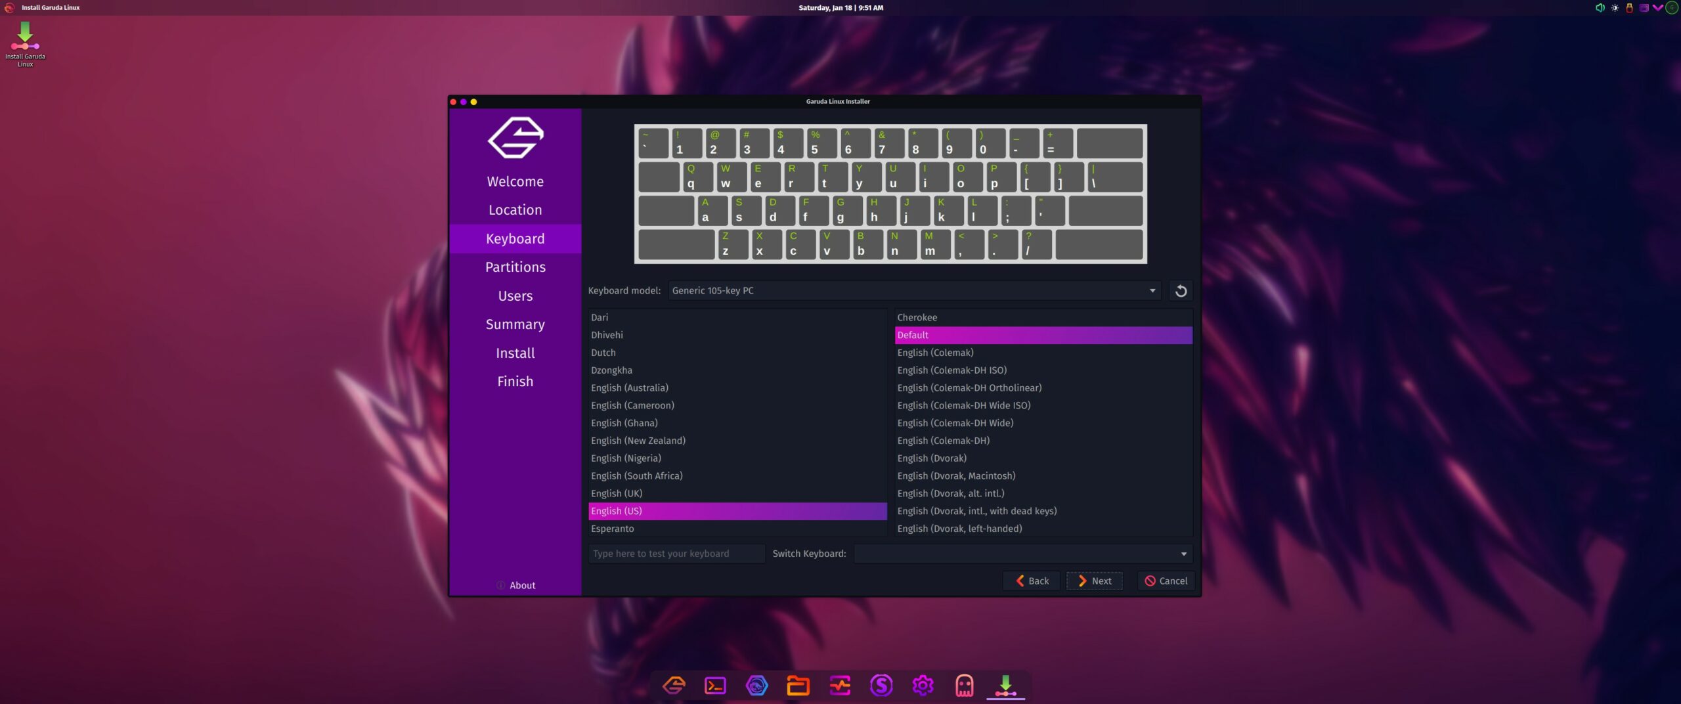Select English (Australia) layout
1681x704 pixels.
pos(737,388)
